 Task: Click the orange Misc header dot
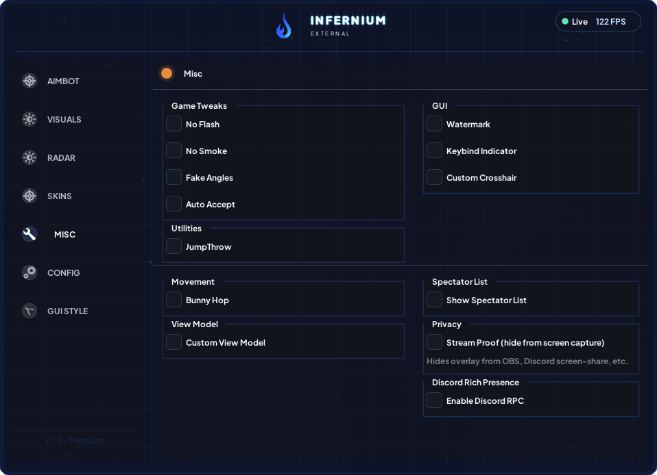coord(167,74)
